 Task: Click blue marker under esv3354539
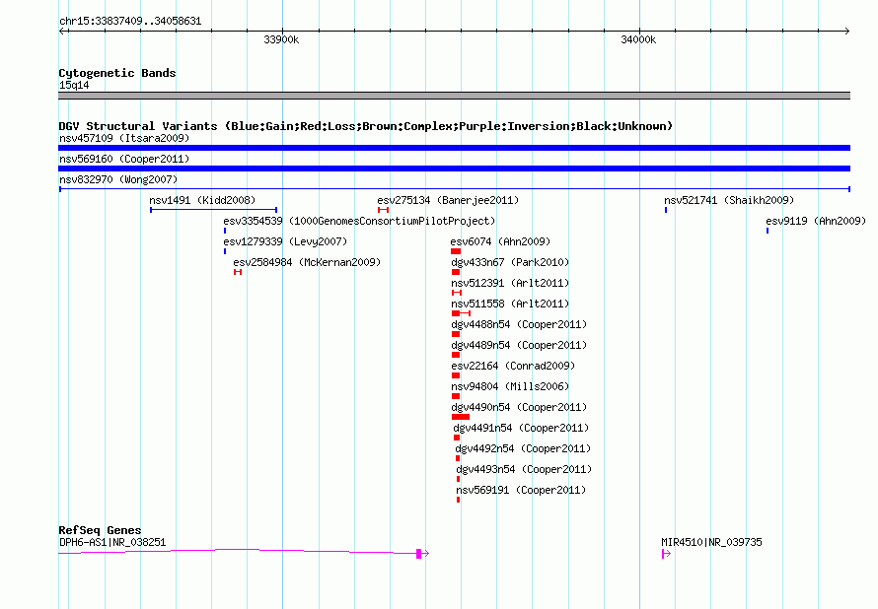(x=225, y=231)
